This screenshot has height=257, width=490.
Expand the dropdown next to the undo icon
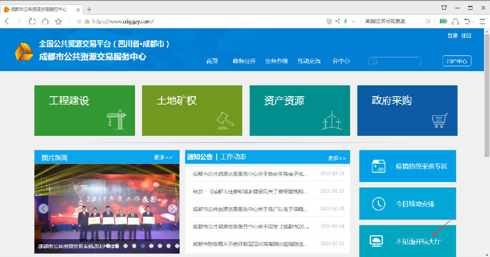[474, 21]
